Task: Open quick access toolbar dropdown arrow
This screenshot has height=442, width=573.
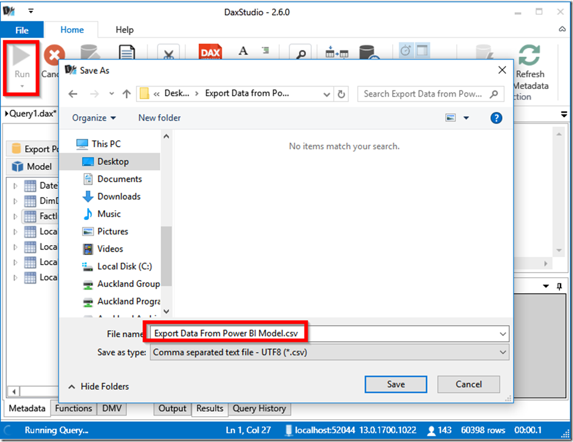Action: point(31,11)
